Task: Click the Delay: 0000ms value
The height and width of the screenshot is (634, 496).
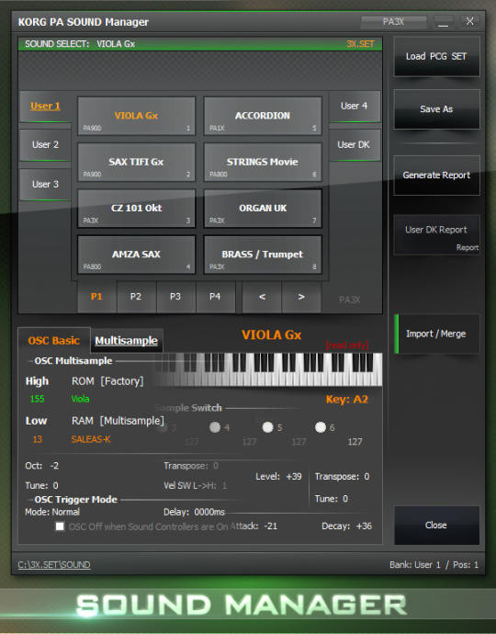Action: click(x=195, y=513)
